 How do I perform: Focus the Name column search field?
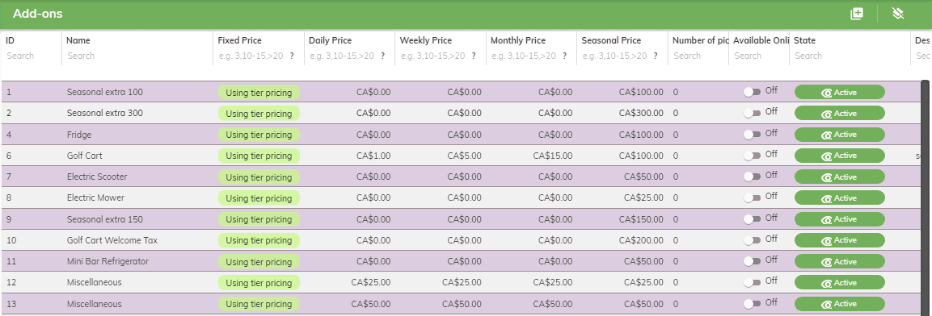pyautogui.click(x=138, y=56)
